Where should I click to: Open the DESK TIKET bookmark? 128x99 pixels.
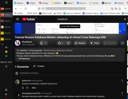click(x=32, y=13)
